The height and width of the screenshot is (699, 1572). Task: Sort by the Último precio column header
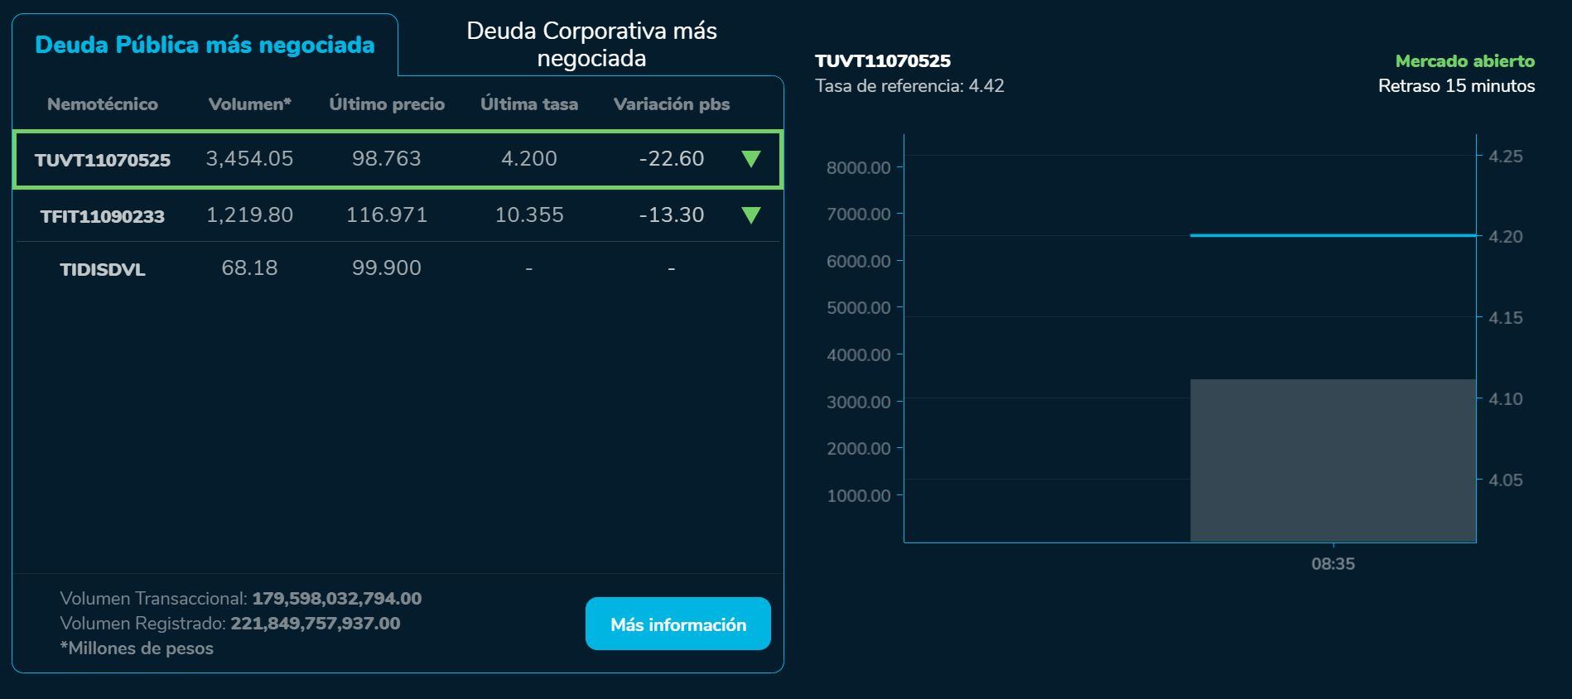pos(387,104)
